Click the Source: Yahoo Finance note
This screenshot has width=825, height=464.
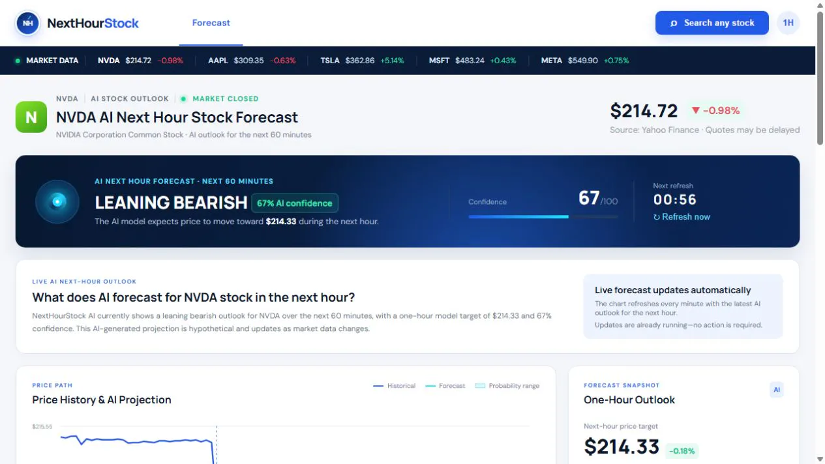(x=705, y=130)
